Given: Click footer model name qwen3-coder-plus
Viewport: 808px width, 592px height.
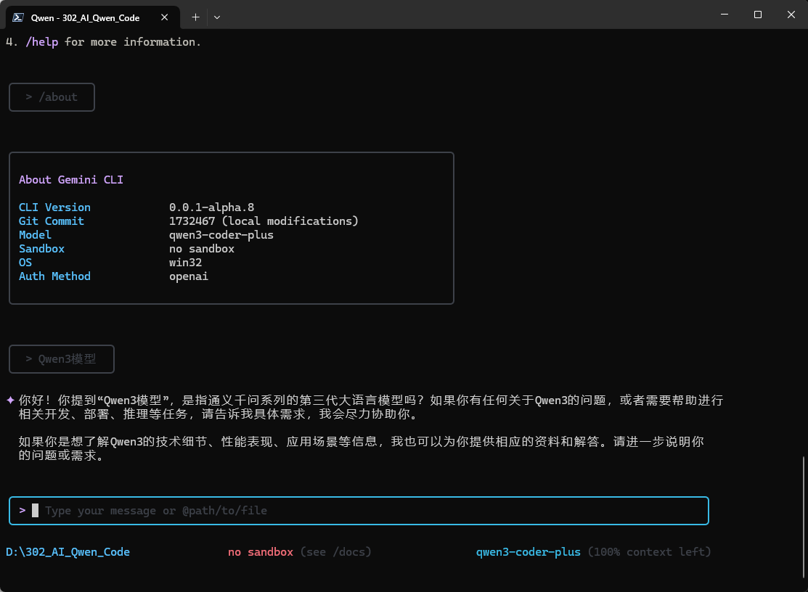Looking at the screenshot, I should (529, 552).
